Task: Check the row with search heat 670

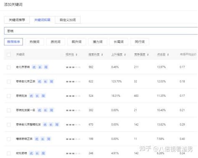Action: click(x=9, y=125)
